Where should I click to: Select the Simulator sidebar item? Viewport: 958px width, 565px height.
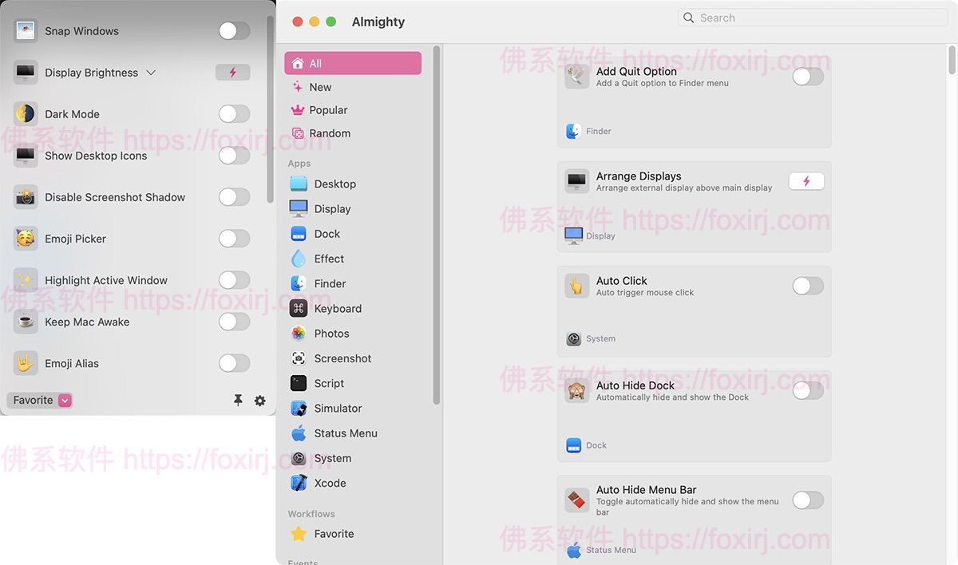pos(337,408)
